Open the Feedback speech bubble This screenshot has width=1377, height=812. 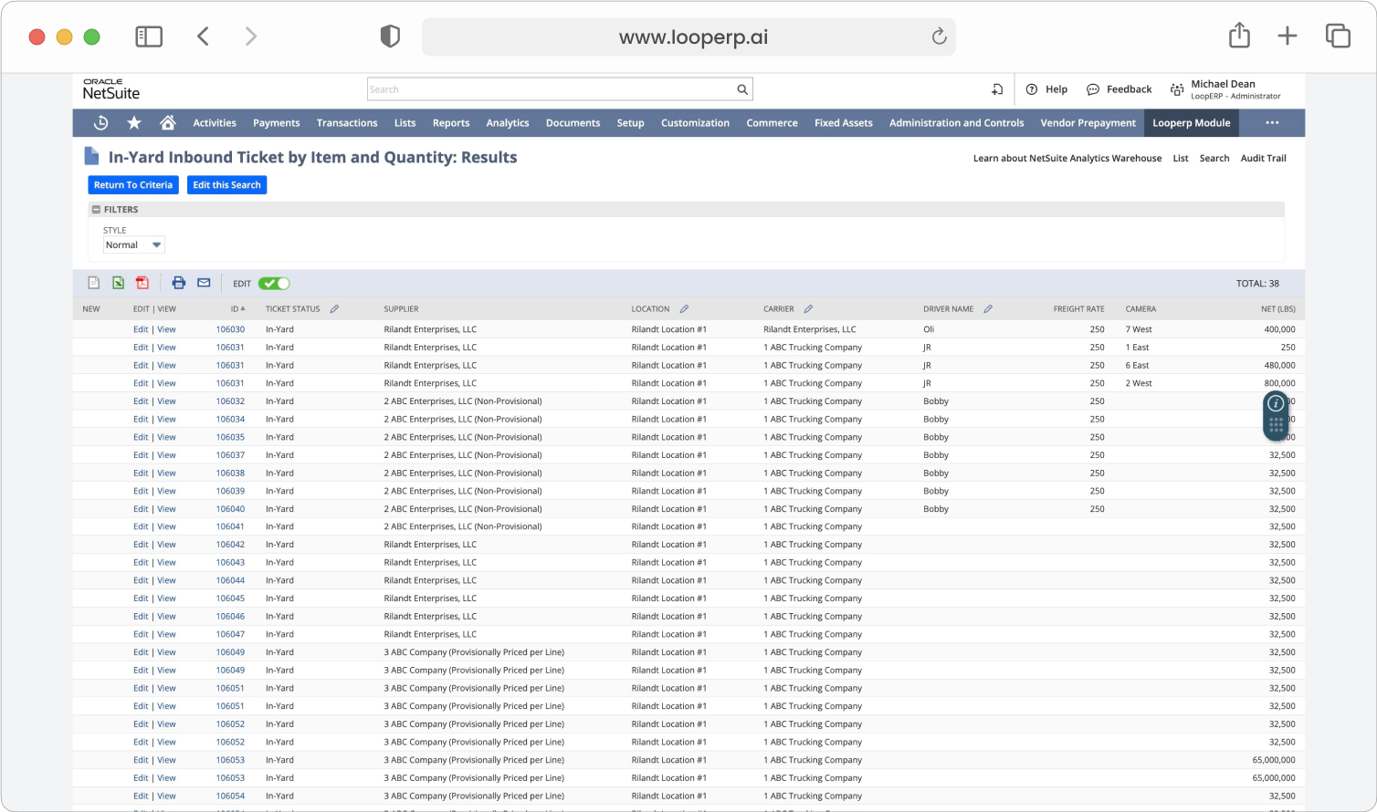coord(1093,89)
